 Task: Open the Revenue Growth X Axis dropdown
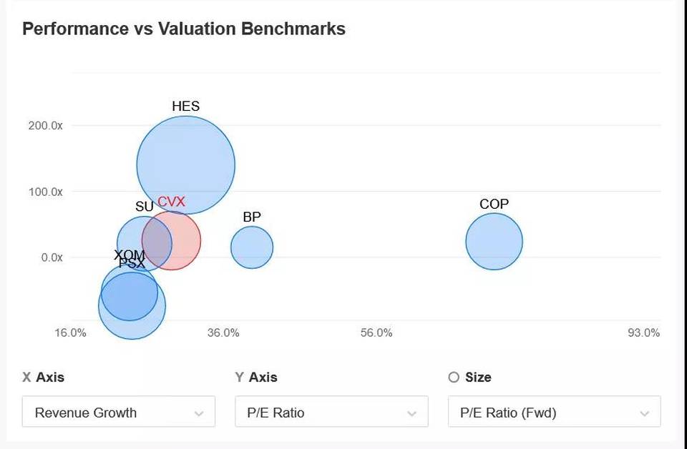pyautogui.click(x=118, y=411)
